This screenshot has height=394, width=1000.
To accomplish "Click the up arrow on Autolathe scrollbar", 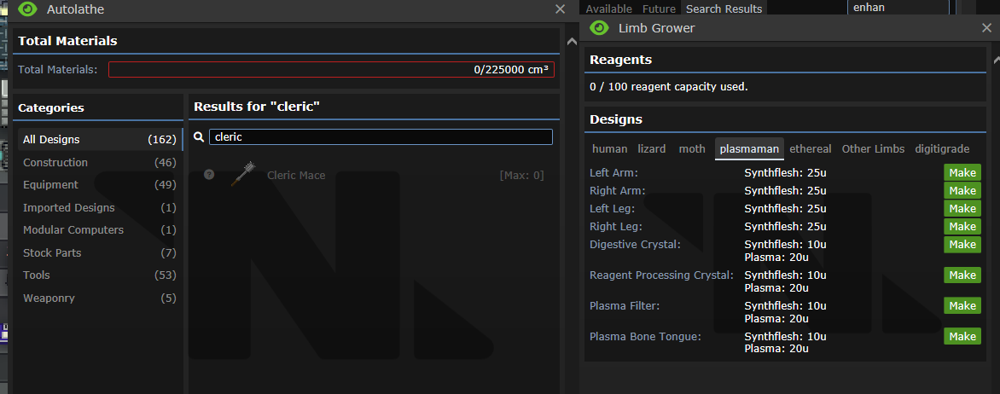I will (x=572, y=42).
